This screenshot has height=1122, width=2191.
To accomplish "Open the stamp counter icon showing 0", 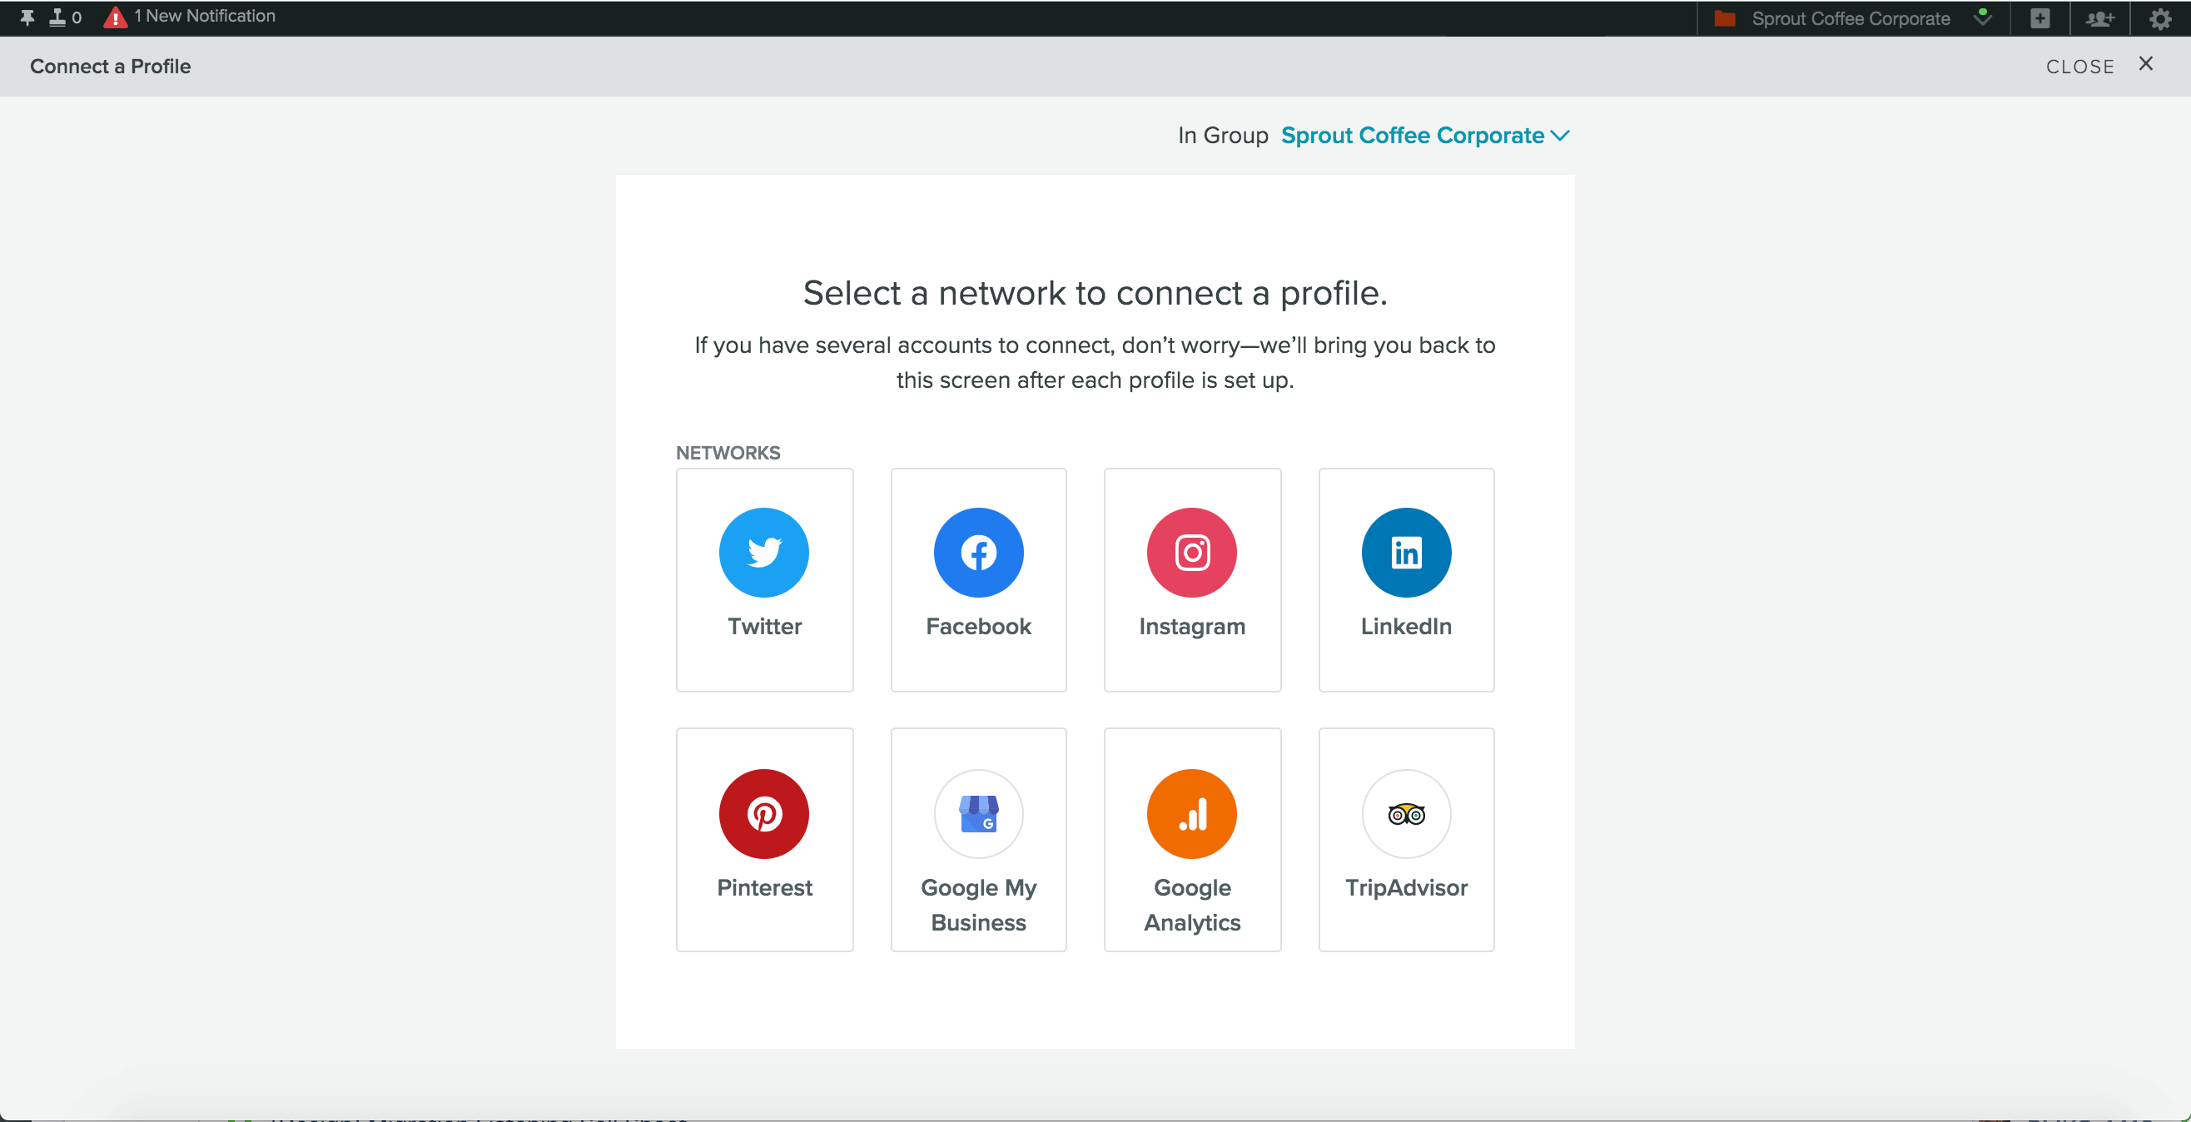I will 65,17.
